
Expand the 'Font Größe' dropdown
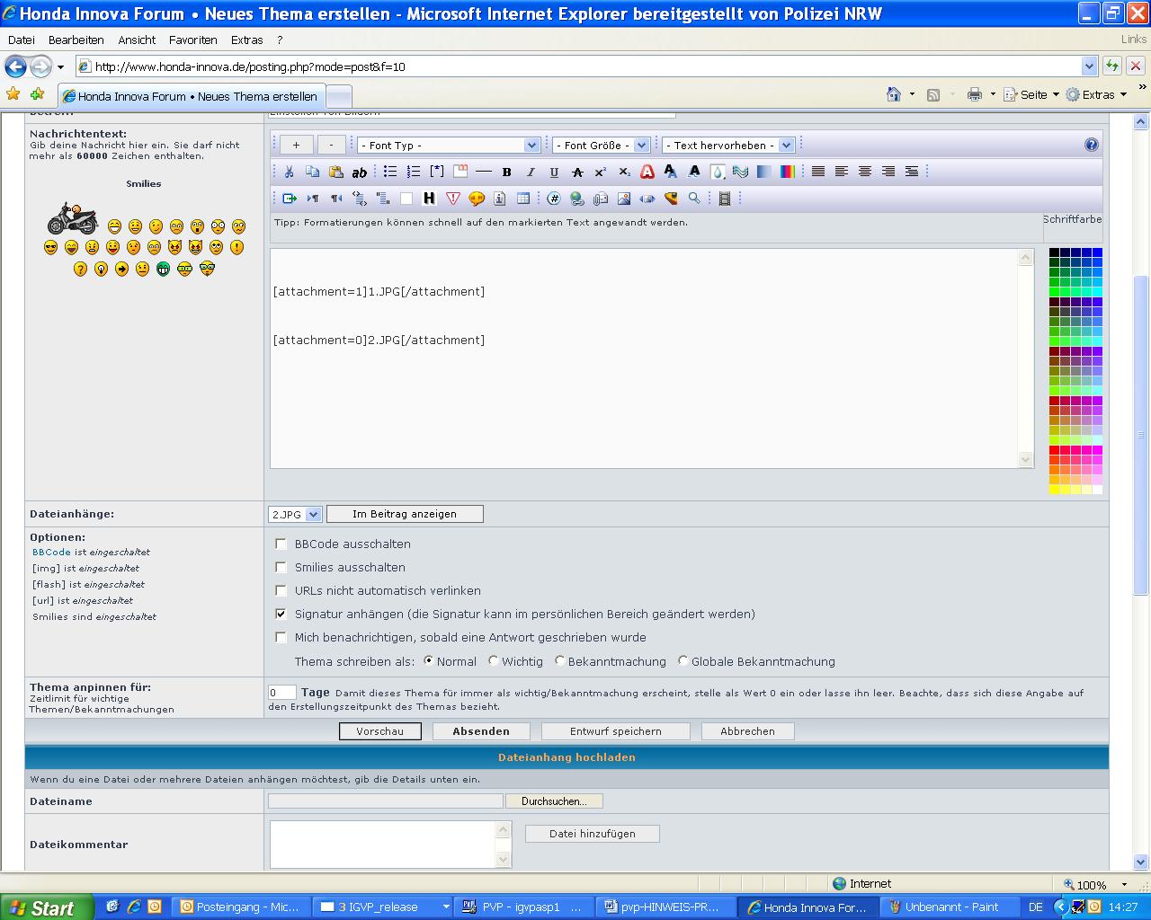click(601, 145)
